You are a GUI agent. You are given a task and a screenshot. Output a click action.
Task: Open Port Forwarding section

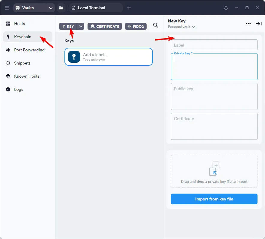[x=28, y=50]
